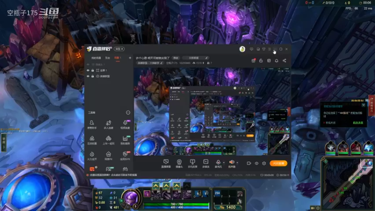The height and width of the screenshot is (211, 375).
Task: Toggle visibility eye for 英雄联盟 source
Action: 88,76
